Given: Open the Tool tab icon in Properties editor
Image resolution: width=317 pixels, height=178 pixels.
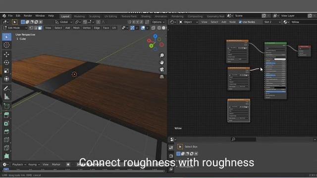Looking at the screenshot, I should 171,147.
